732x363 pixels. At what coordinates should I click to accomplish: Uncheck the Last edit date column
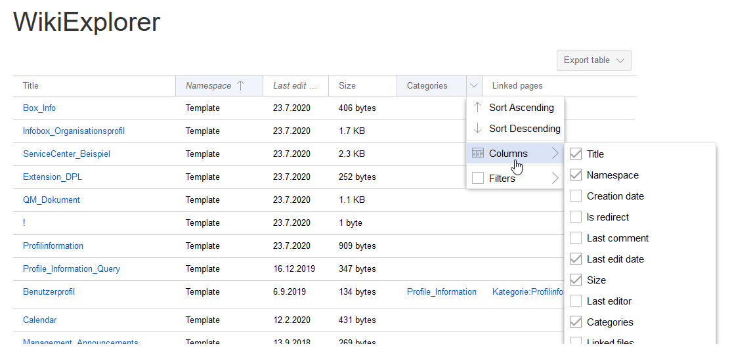pyautogui.click(x=576, y=259)
